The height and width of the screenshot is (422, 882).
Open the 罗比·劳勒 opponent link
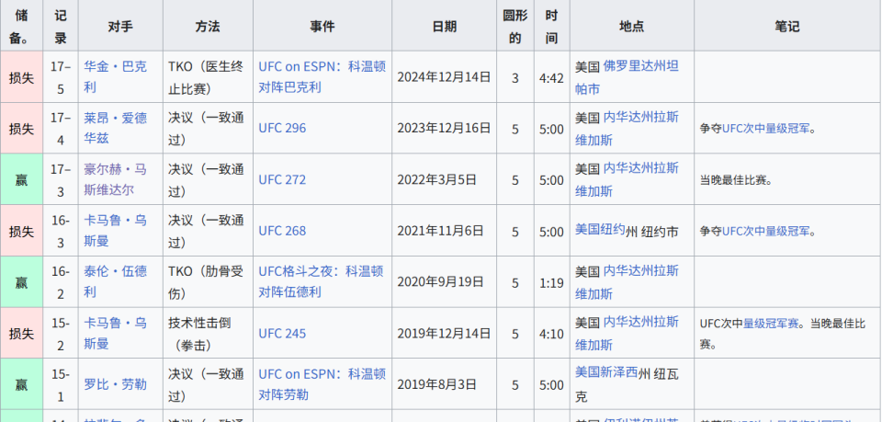click(x=116, y=385)
